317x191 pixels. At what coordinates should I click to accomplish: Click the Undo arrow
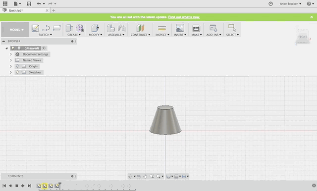pos(39,3)
